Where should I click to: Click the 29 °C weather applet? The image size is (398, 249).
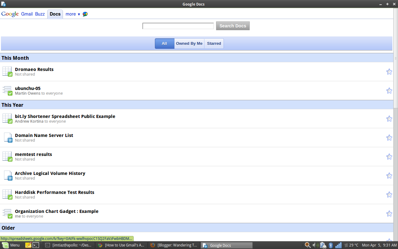[x=351, y=245]
